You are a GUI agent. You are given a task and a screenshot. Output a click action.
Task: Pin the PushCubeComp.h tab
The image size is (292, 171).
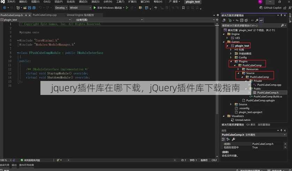(x=26, y=15)
